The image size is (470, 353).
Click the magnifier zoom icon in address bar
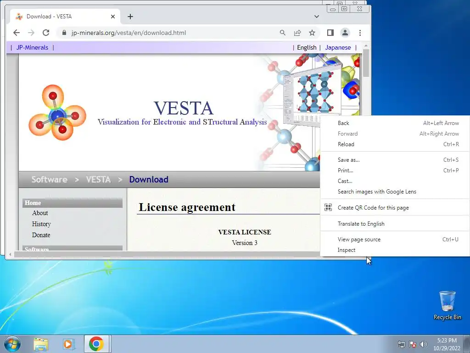(x=283, y=33)
